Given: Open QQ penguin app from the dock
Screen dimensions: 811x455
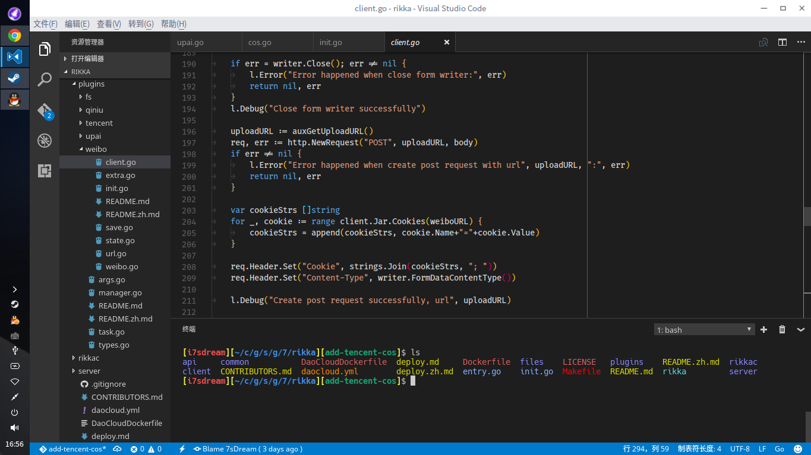Looking at the screenshot, I should tap(15, 100).
